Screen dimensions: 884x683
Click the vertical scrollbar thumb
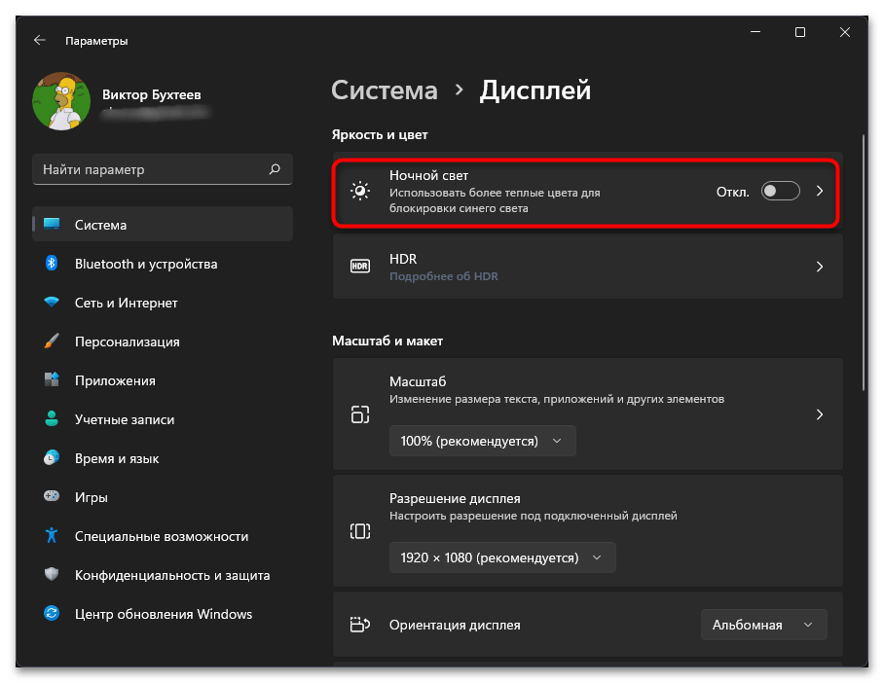coord(864,262)
